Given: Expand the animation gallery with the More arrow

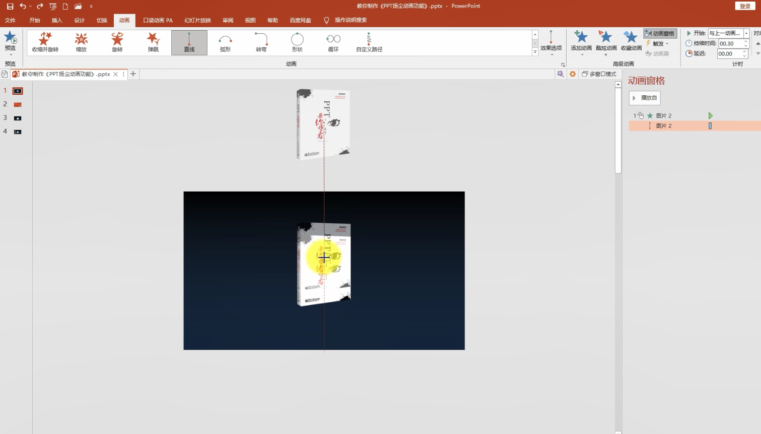Looking at the screenshot, I should coord(535,52).
